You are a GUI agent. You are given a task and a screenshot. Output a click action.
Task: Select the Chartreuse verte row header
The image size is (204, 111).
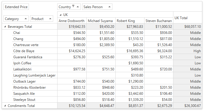click(35, 45)
